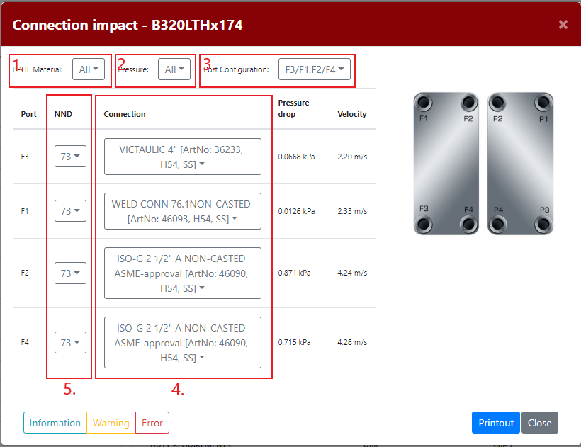
Task: Click the F2 port row label
Action: (x=25, y=273)
